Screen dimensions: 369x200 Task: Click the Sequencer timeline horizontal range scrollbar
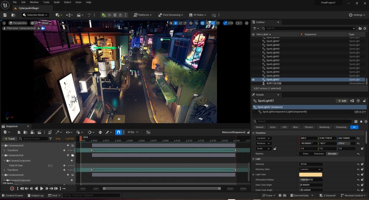point(162,188)
